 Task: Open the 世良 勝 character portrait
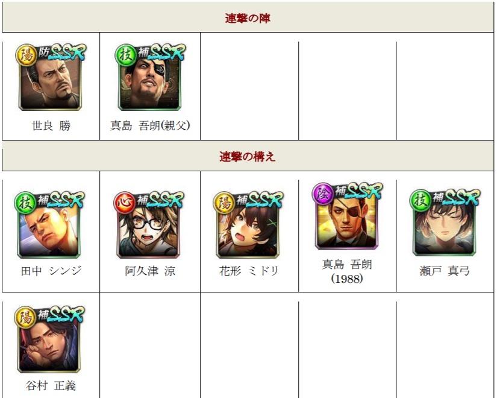click(50, 77)
